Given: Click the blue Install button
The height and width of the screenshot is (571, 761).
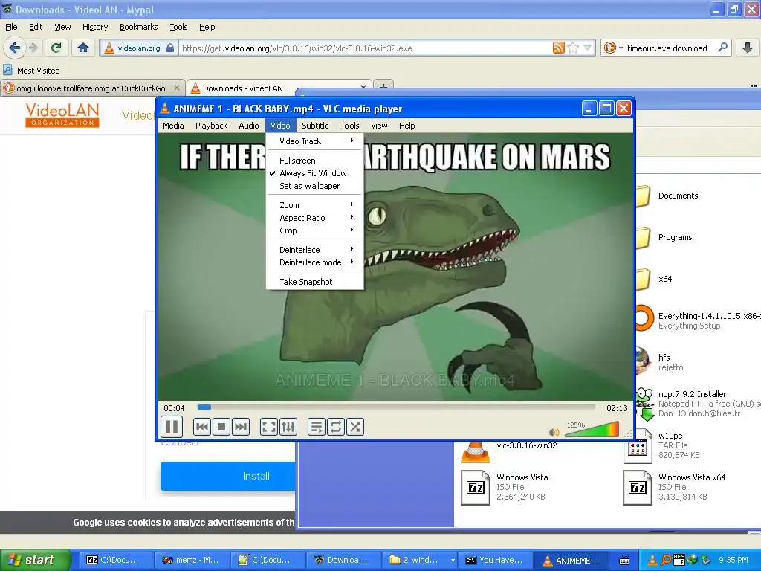Looking at the screenshot, I should (227, 477).
